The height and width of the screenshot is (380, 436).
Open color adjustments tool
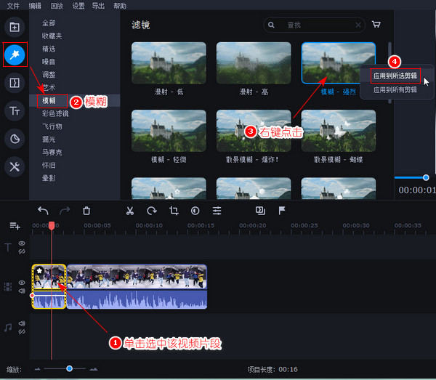[195, 211]
